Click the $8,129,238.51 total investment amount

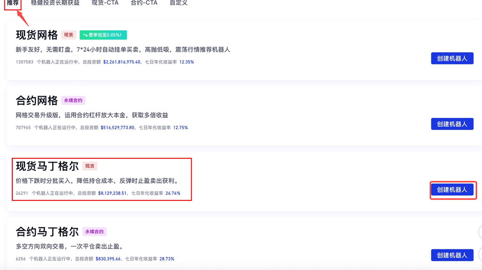click(x=112, y=193)
